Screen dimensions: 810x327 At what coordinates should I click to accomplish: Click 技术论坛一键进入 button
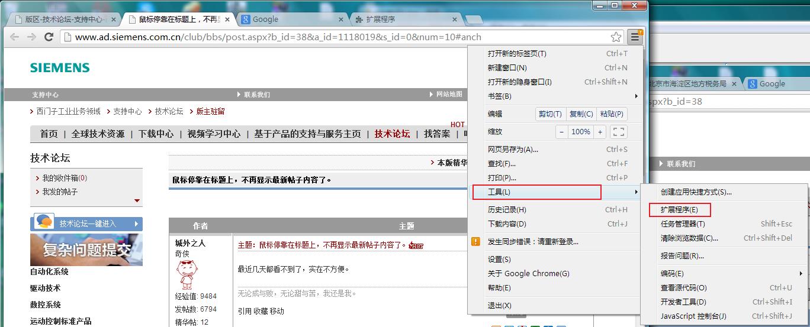[x=86, y=224]
